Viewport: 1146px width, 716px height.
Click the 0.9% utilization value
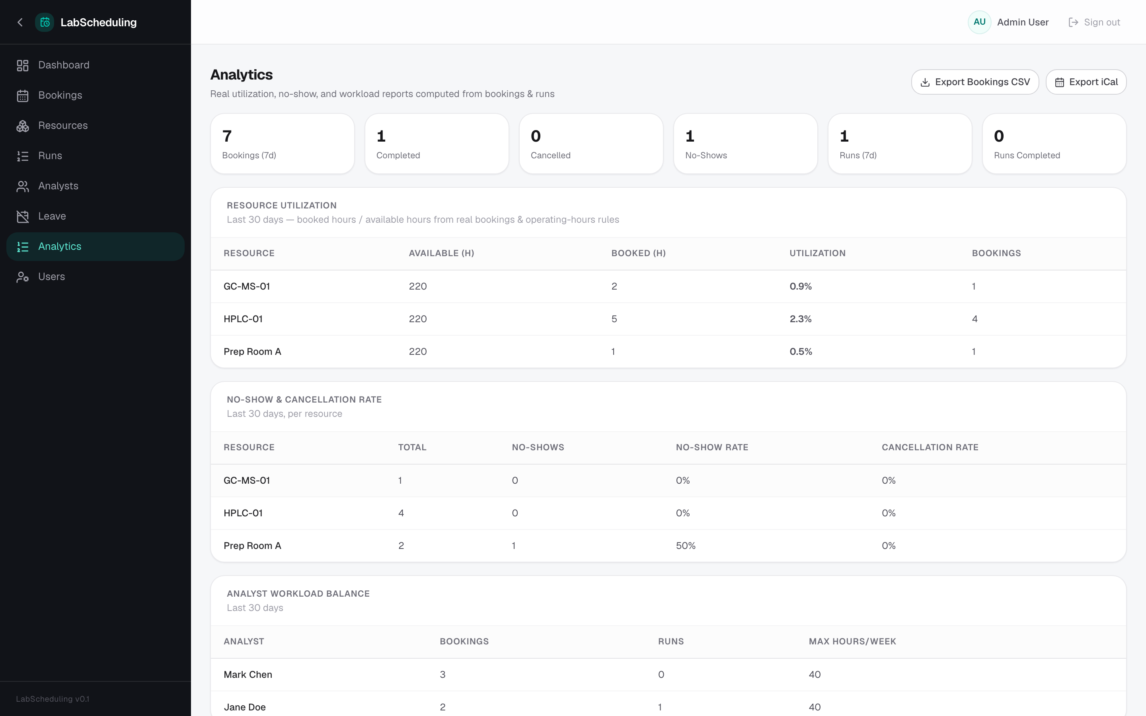[x=800, y=286]
